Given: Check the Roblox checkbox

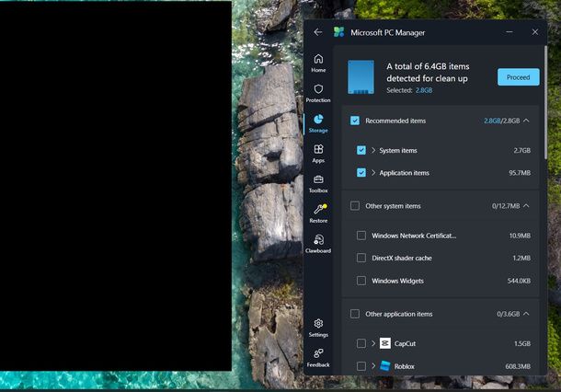Looking at the screenshot, I should point(361,366).
